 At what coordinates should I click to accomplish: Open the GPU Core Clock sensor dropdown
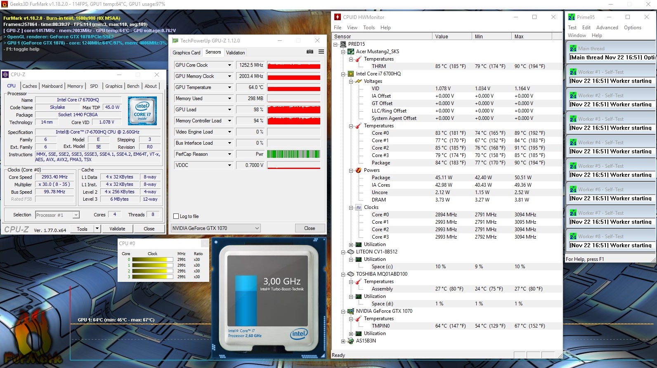(230, 65)
